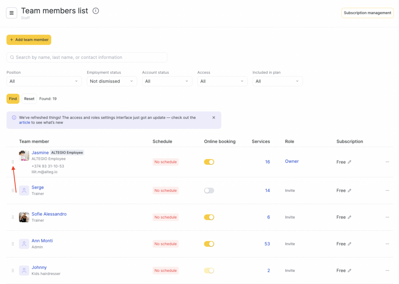Toggle online booking for Ann Monti
This screenshot has width=399, height=284.
click(x=209, y=244)
